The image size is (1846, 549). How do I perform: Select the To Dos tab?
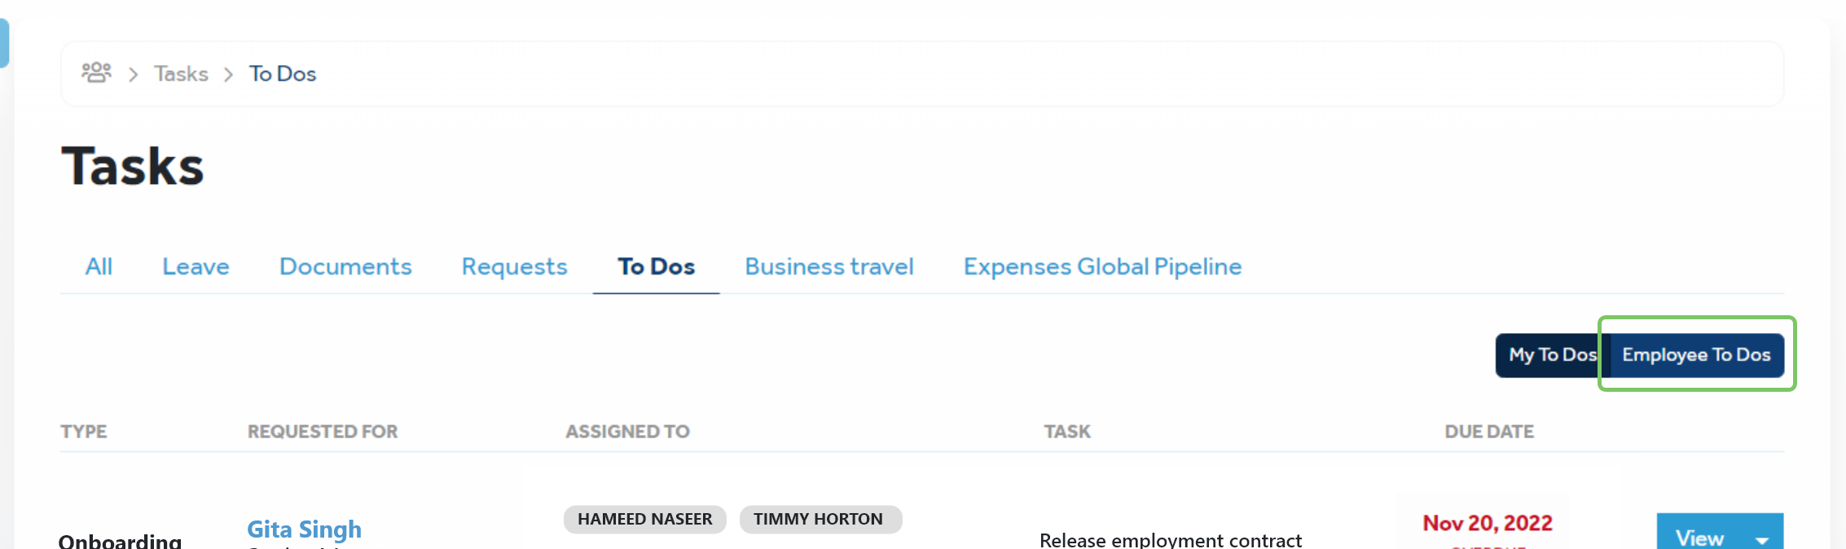(656, 266)
